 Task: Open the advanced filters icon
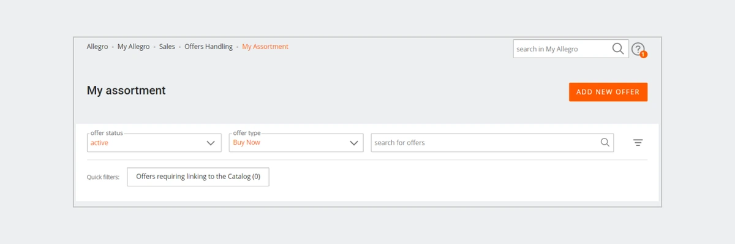(638, 143)
